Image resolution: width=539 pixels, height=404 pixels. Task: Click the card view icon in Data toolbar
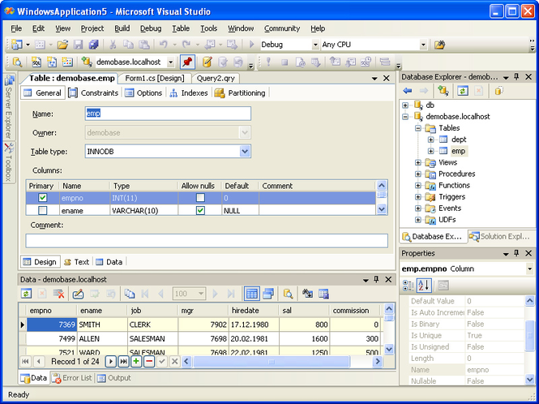pos(268,294)
